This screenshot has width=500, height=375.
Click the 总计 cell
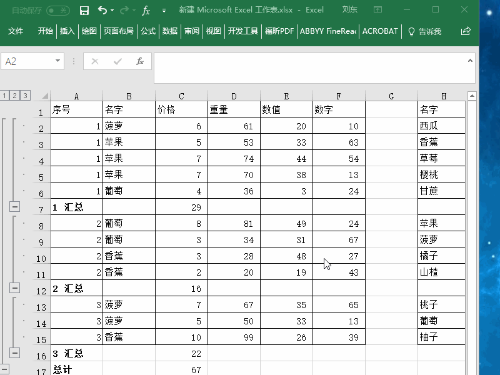pos(76,369)
